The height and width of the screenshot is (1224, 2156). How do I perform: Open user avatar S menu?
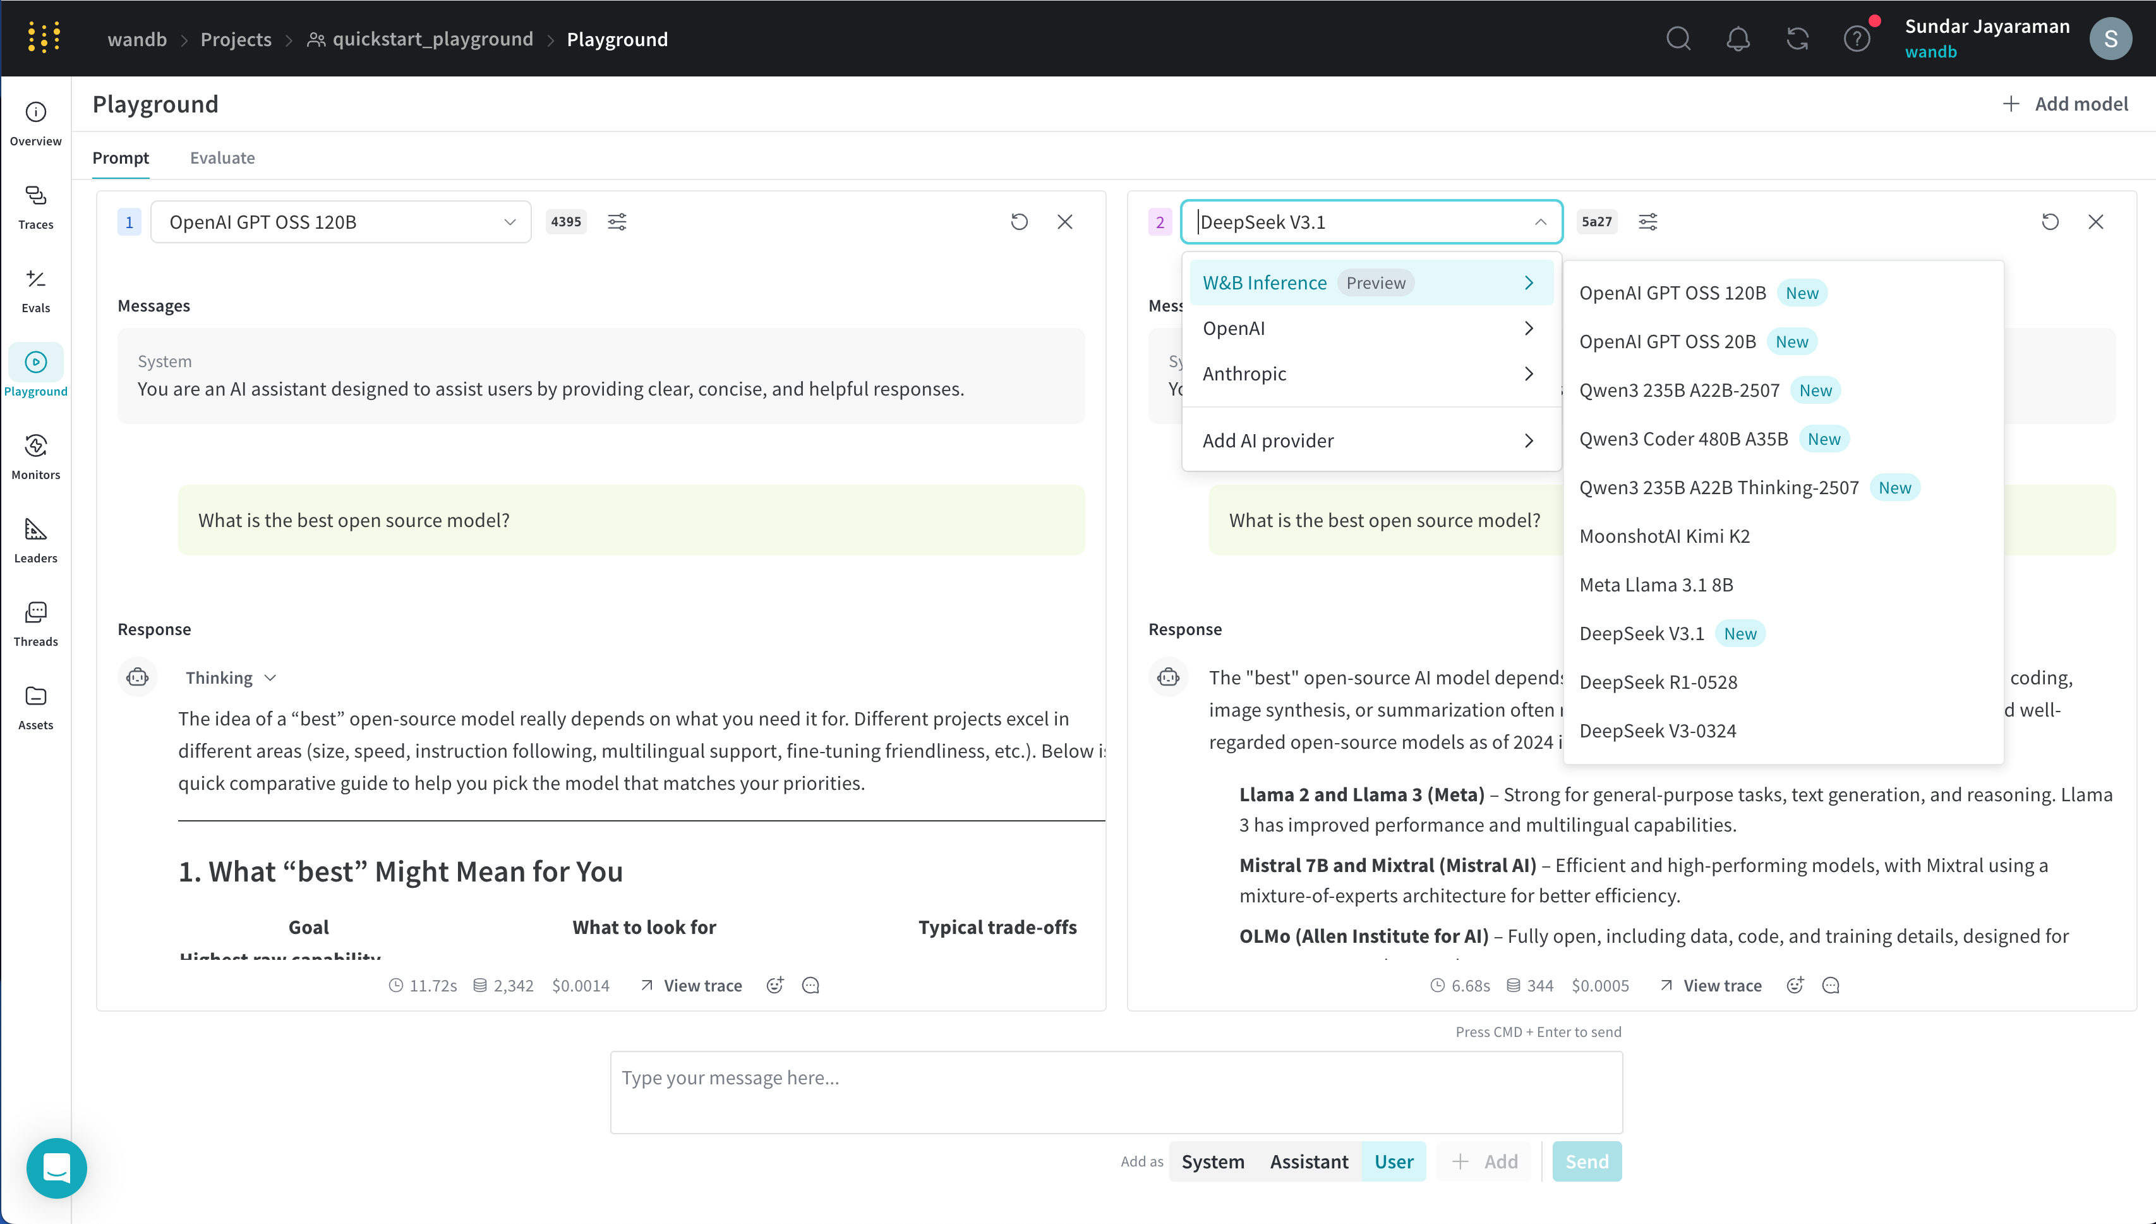click(2111, 39)
